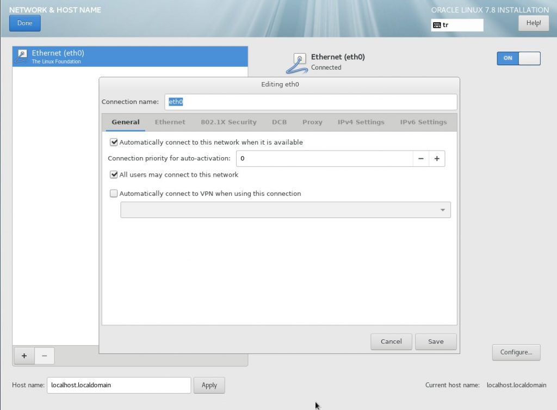Select Ethernet (eth0) in device list
The height and width of the screenshot is (410, 557).
point(130,57)
